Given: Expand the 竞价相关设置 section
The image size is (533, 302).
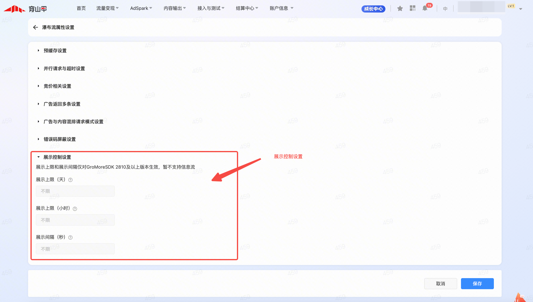Looking at the screenshot, I should (57, 86).
